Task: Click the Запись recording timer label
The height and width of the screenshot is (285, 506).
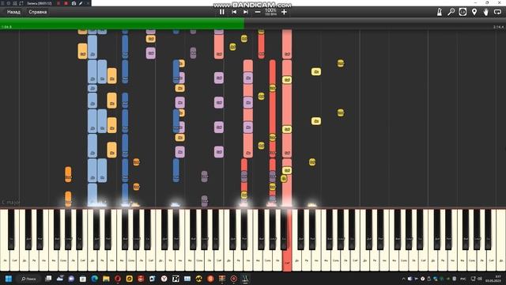Action: click(x=39, y=3)
